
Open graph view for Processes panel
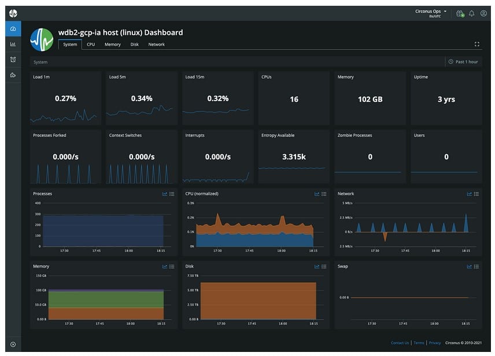point(164,194)
